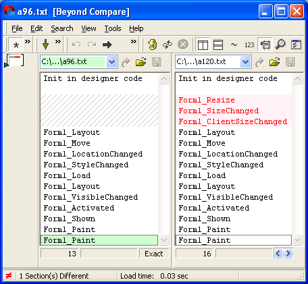Copy selection to right with black arrow

click(x=107, y=45)
